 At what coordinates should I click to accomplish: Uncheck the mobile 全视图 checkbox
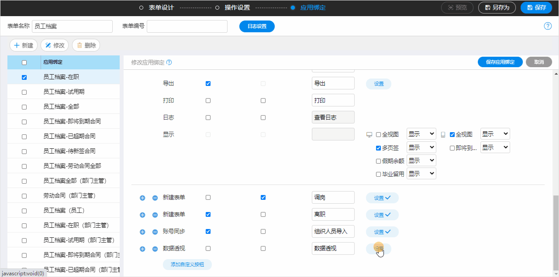(452, 135)
